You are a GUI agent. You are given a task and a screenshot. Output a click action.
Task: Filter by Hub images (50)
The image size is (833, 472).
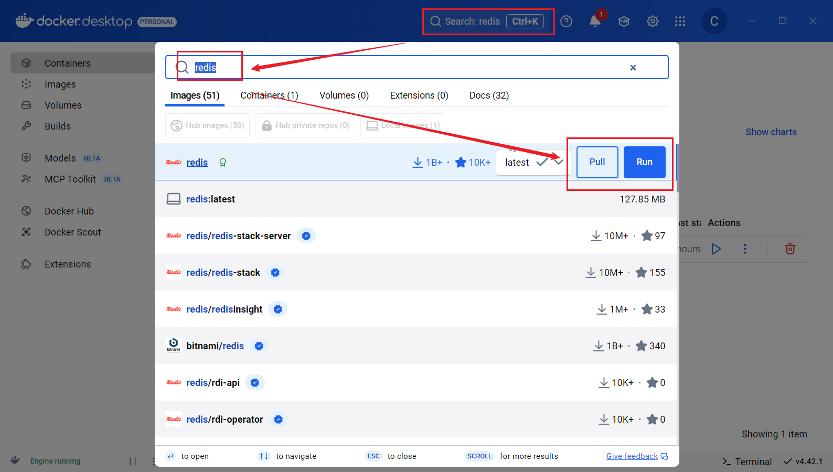point(208,125)
